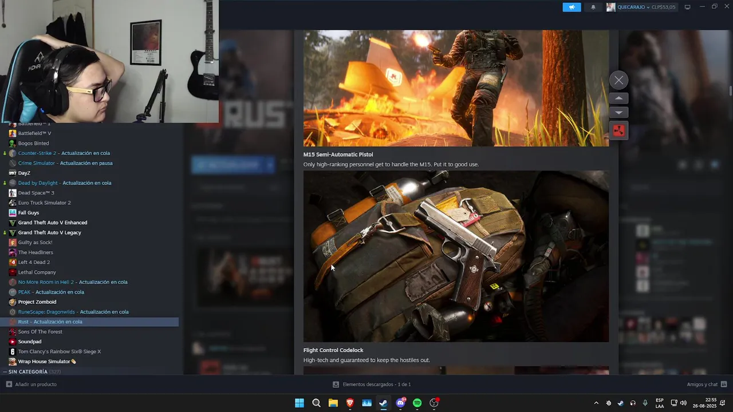Image resolution: width=733 pixels, height=412 pixels.
Task: Open Spotify from the taskbar
Action: point(417,403)
